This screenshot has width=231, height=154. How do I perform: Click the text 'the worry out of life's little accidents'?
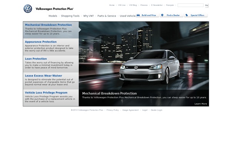(45, 51)
